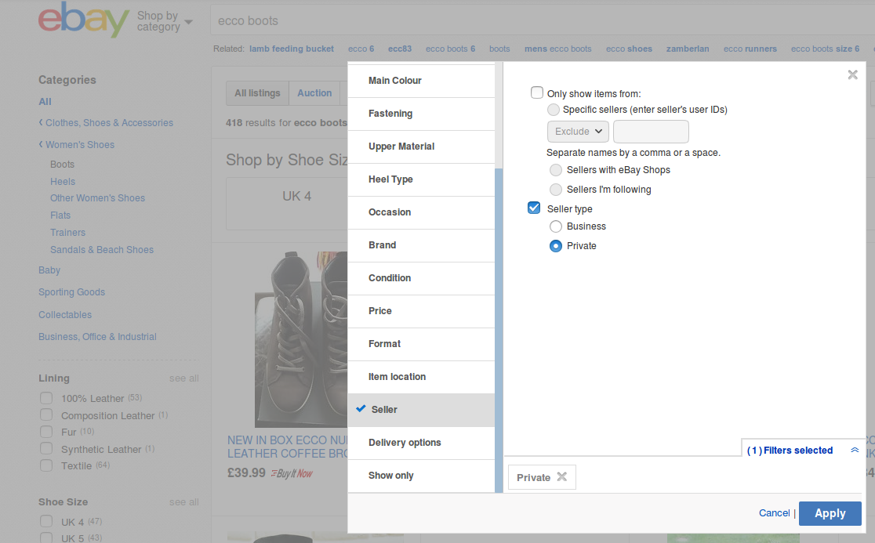The height and width of the screenshot is (543, 875).
Task: Open the Brand filter tab
Action: pyautogui.click(x=421, y=245)
